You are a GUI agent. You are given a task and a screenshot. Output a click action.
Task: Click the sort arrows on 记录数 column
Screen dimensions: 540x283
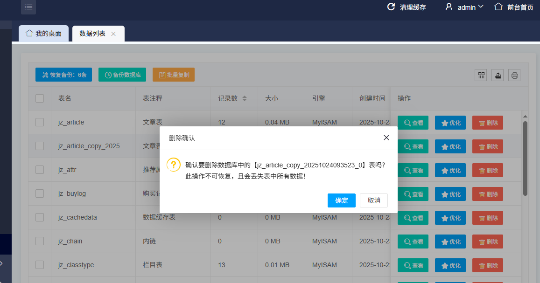(x=245, y=98)
